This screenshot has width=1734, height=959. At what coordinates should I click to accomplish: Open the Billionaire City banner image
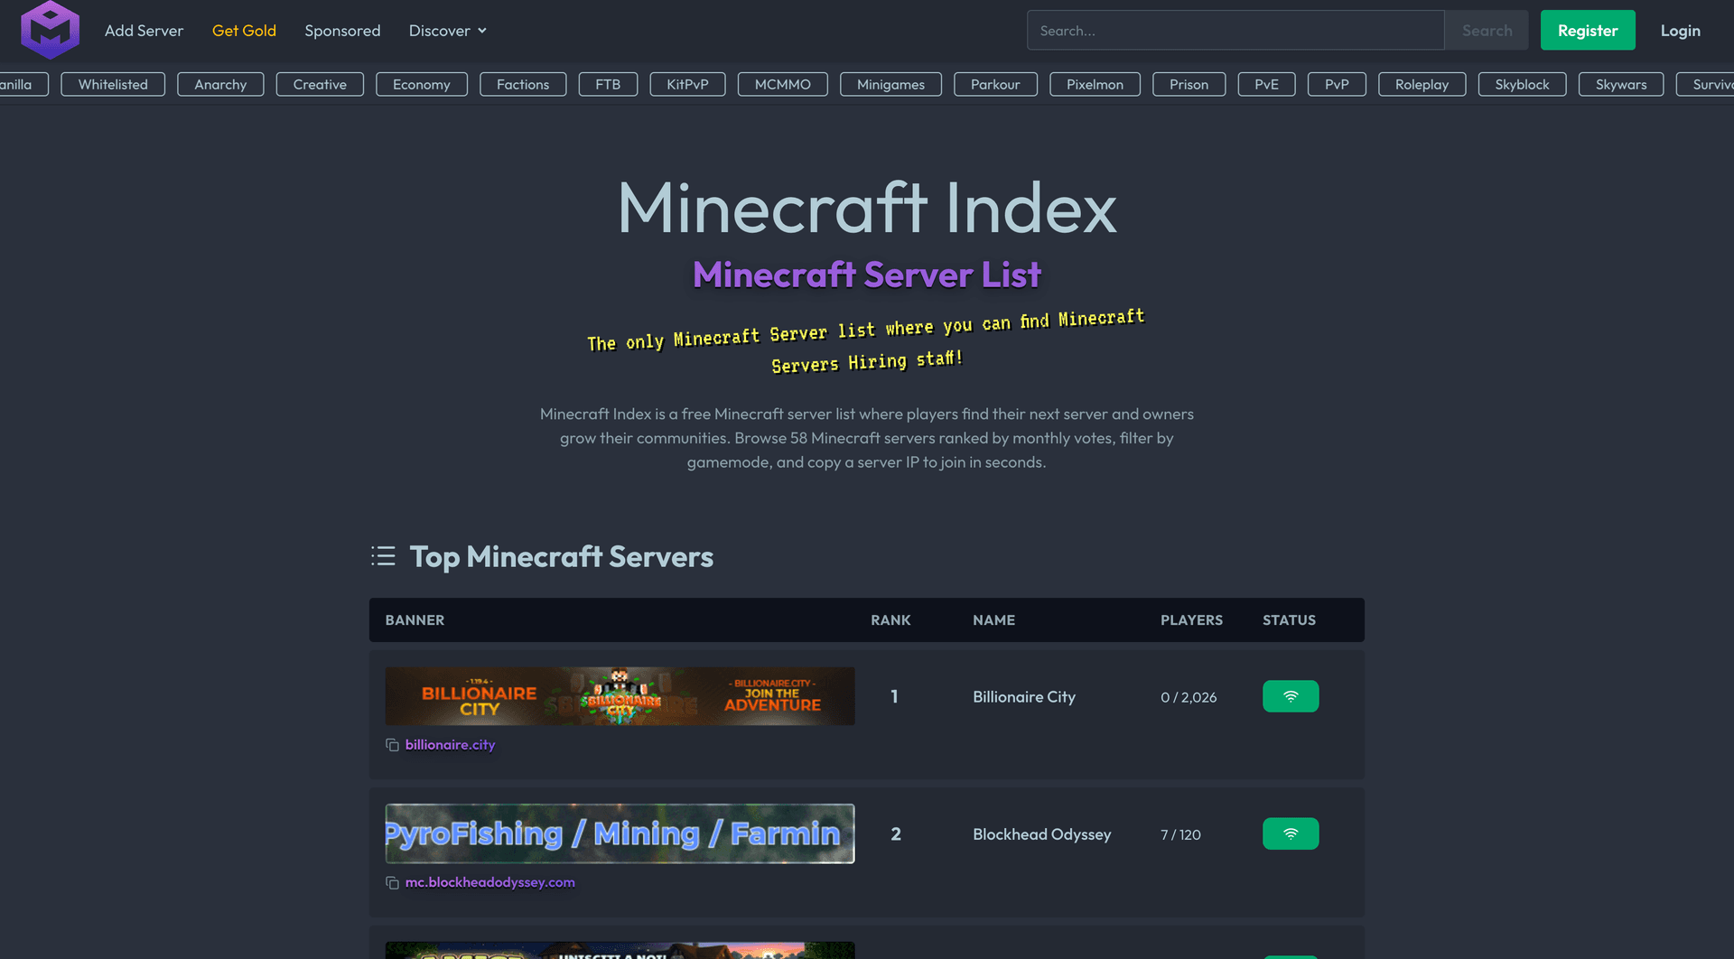pos(620,696)
